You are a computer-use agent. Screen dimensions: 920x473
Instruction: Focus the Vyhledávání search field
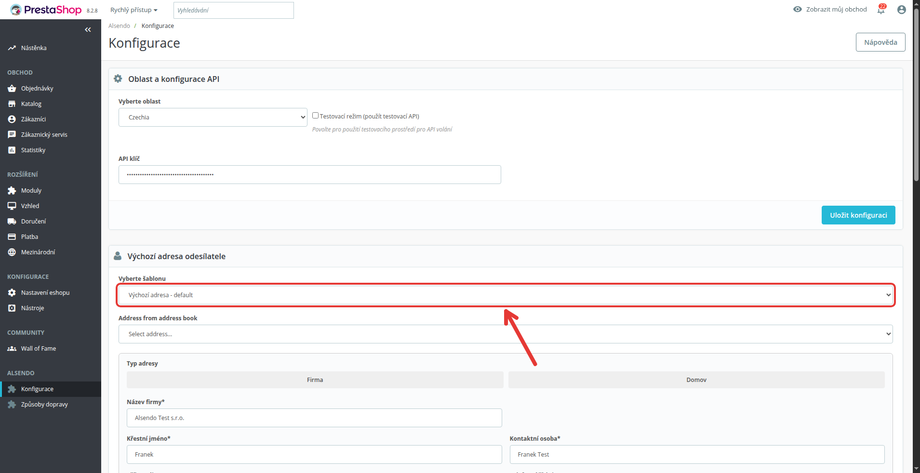pyautogui.click(x=234, y=10)
